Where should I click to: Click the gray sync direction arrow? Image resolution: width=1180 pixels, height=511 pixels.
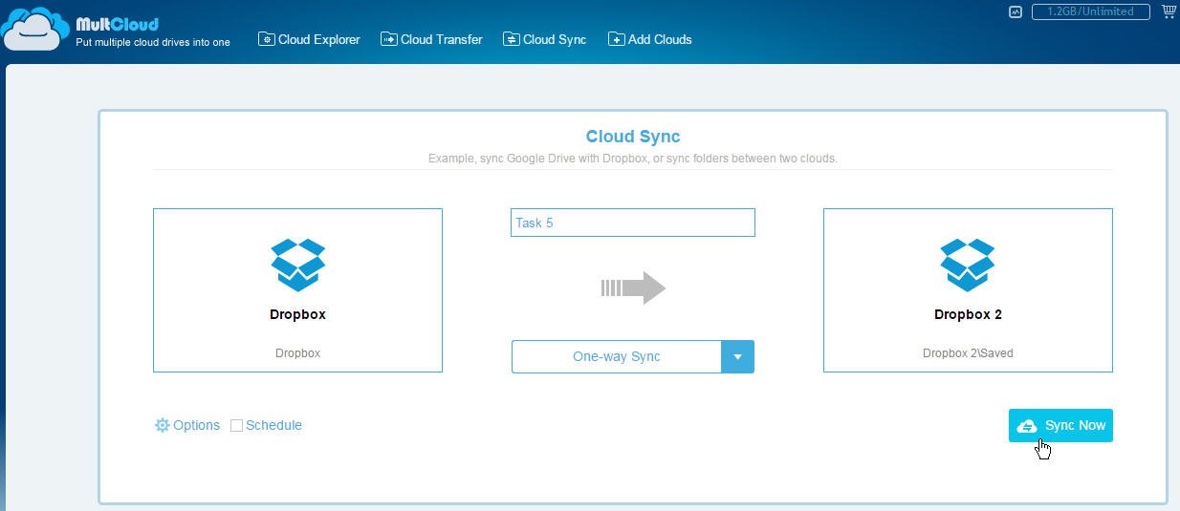click(x=632, y=287)
